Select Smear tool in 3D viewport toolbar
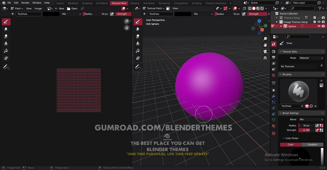Screen dimensions: 327x170 [x=138, y=36]
